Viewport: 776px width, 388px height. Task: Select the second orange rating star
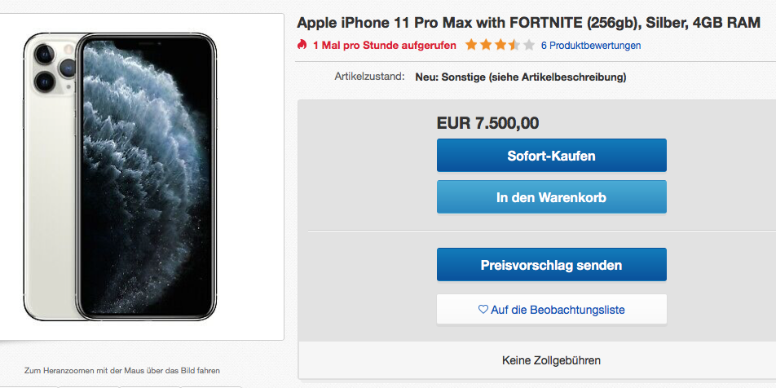tap(486, 45)
